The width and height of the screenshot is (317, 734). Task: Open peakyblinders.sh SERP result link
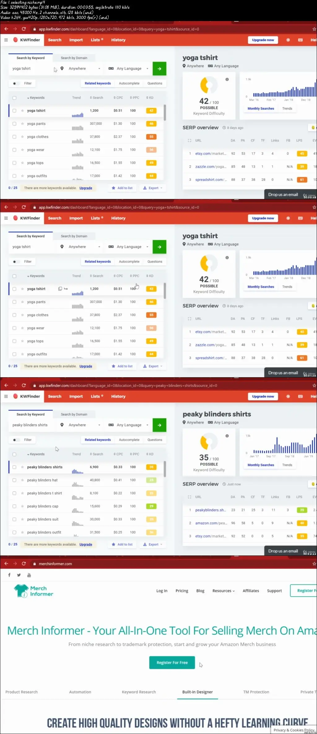click(x=211, y=510)
